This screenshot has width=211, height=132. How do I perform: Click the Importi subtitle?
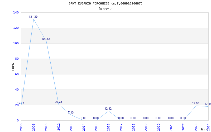coord(105,9)
